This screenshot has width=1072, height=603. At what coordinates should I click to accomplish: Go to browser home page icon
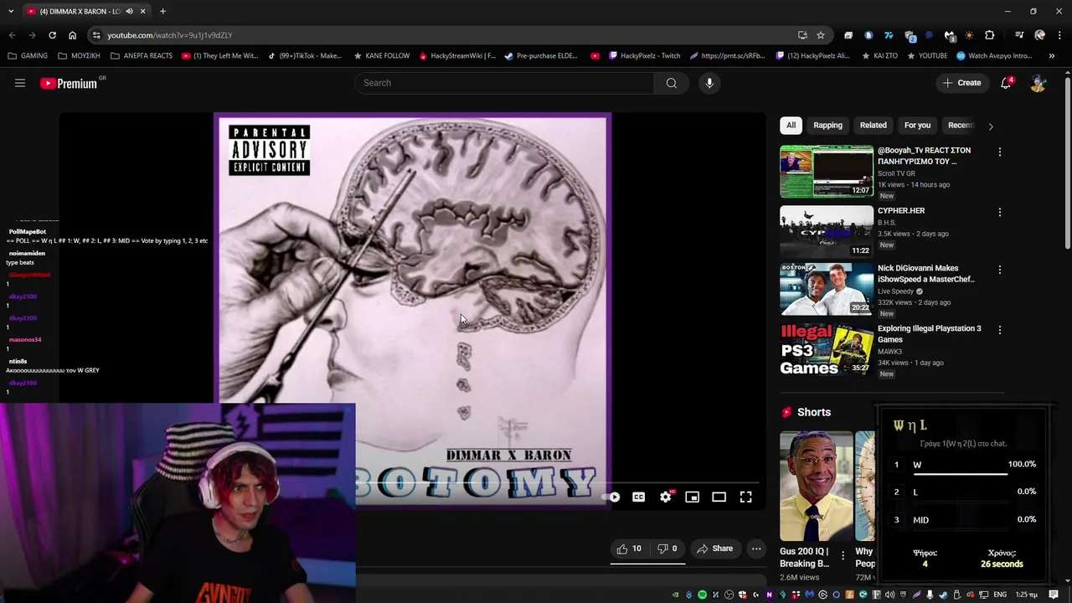(x=72, y=35)
